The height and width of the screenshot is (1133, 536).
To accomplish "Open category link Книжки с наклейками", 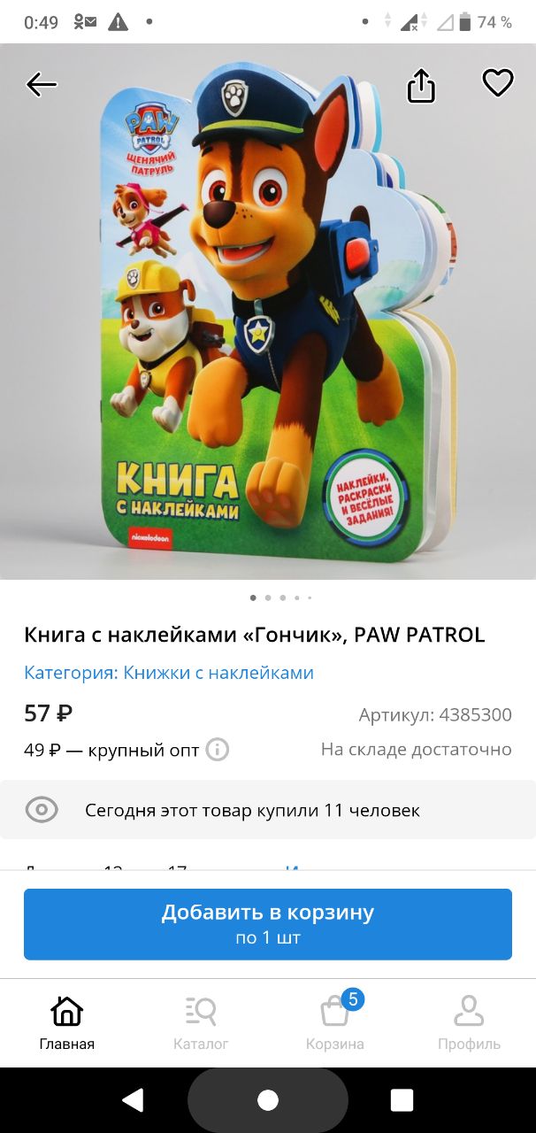I will point(218,673).
